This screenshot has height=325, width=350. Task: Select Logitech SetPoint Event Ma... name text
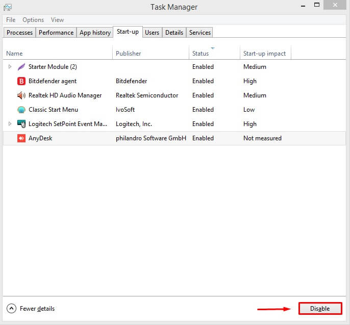click(x=68, y=124)
